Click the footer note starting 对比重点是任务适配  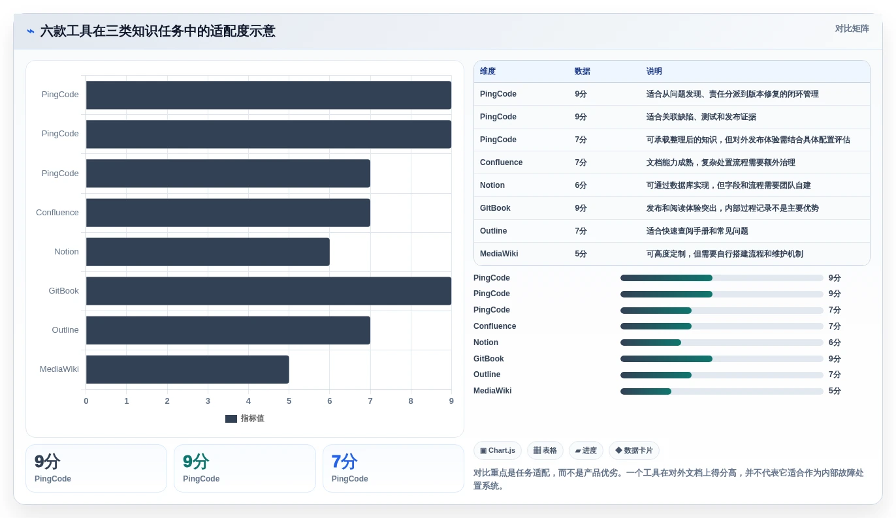669,480
